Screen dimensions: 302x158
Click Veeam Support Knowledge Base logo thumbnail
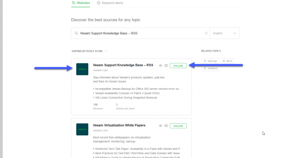coord(82,69)
